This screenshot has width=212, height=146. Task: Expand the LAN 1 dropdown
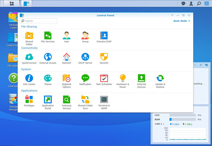[160, 124]
